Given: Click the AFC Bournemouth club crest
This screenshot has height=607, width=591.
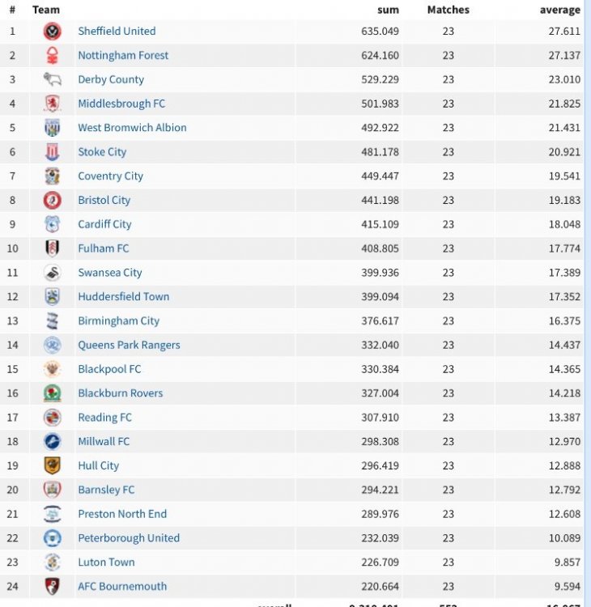Looking at the screenshot, I should tap(52, 586).
